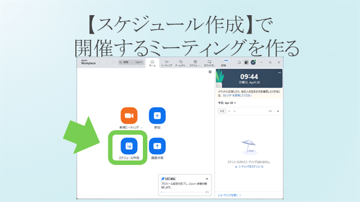360x202 pixels.
Task: Go forward with the right navigation arrow
Action: coord(106,62)
